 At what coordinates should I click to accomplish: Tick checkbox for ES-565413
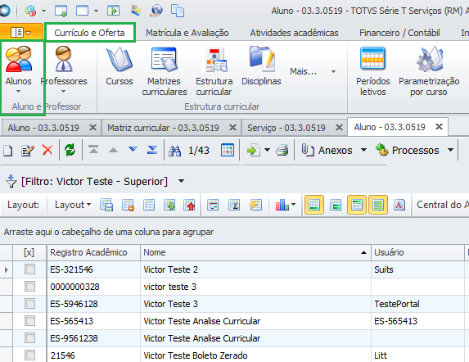point(29,321)
